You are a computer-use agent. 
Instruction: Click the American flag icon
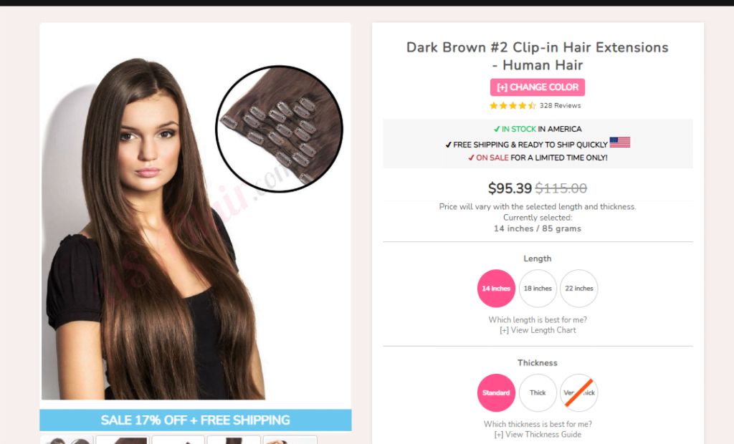pos(619,143)
